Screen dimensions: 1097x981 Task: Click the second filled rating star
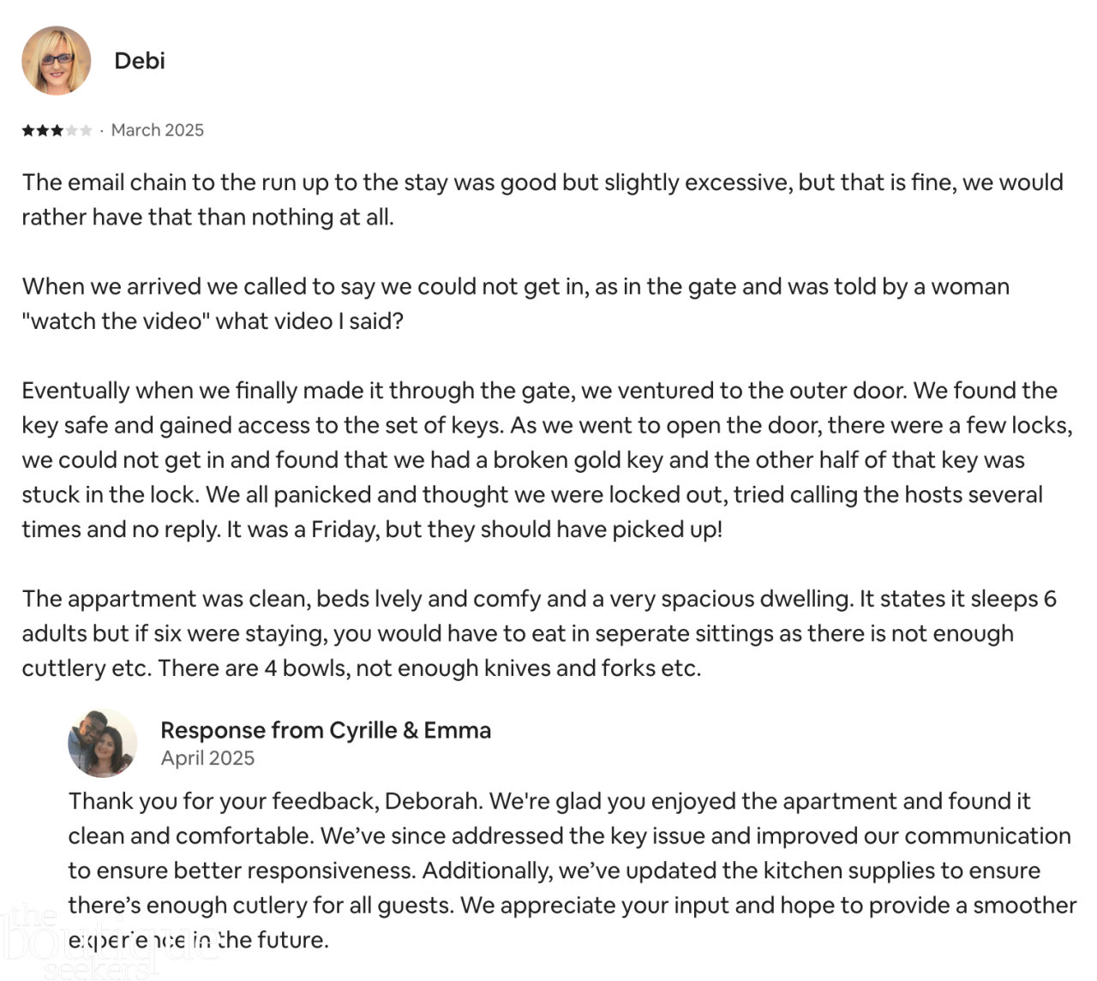click(42, 130)
